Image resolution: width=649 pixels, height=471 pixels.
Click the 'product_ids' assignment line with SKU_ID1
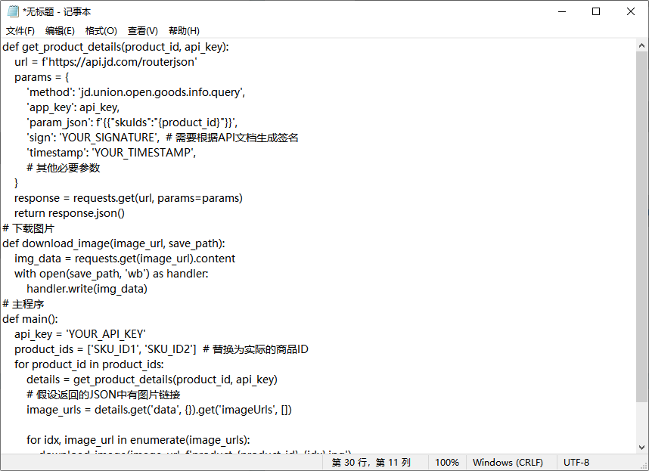[161, 349]
